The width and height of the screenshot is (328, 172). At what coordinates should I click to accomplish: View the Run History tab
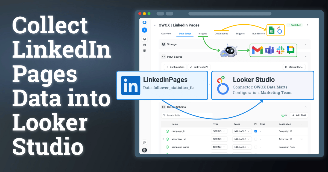[259, 34]
